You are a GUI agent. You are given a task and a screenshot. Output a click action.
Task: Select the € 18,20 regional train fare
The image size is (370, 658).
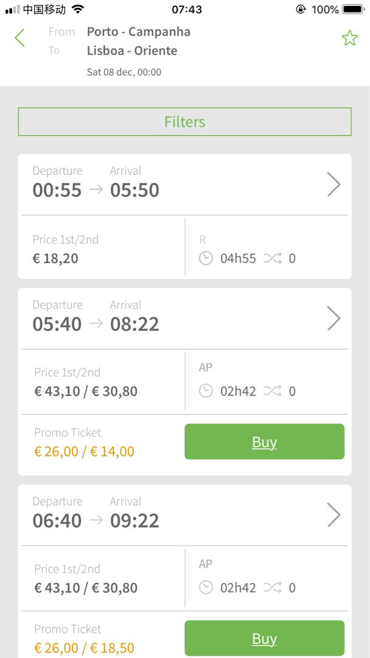pos(55,258)
